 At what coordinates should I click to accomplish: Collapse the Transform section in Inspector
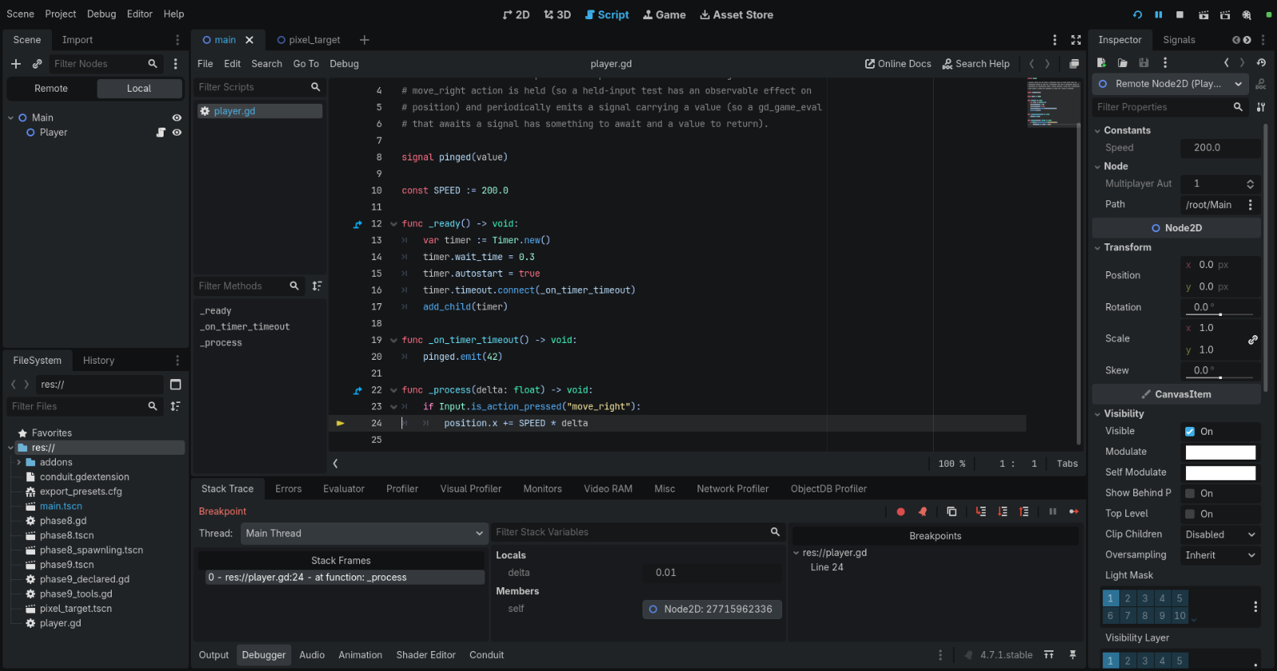[1097, 248]
